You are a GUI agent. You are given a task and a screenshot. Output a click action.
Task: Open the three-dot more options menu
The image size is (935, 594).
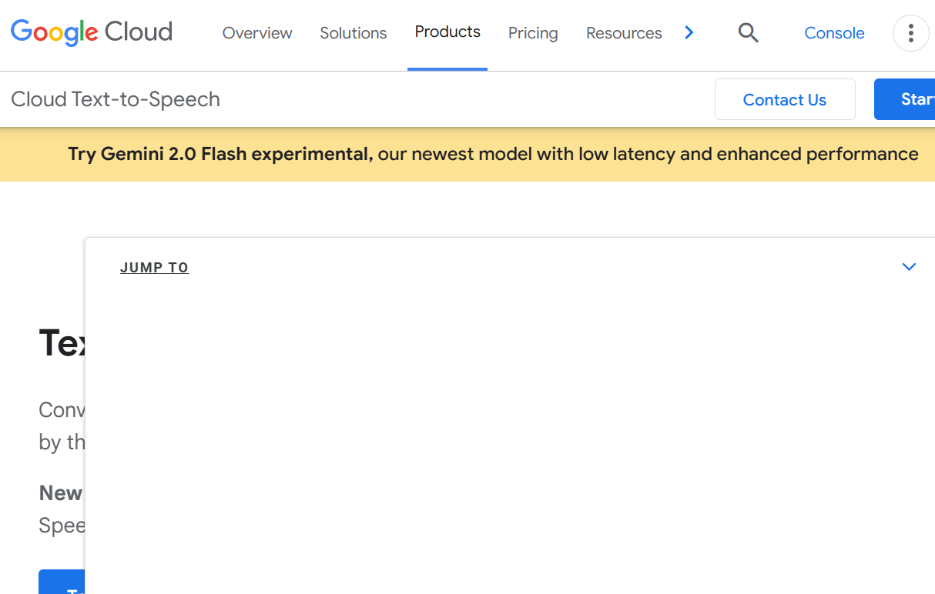(910, 33)
